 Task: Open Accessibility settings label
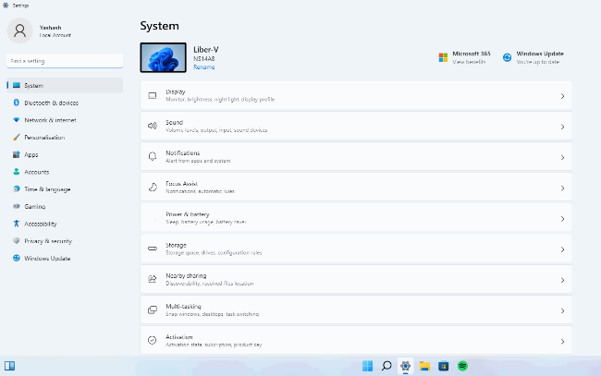click(x=41, y=224)
